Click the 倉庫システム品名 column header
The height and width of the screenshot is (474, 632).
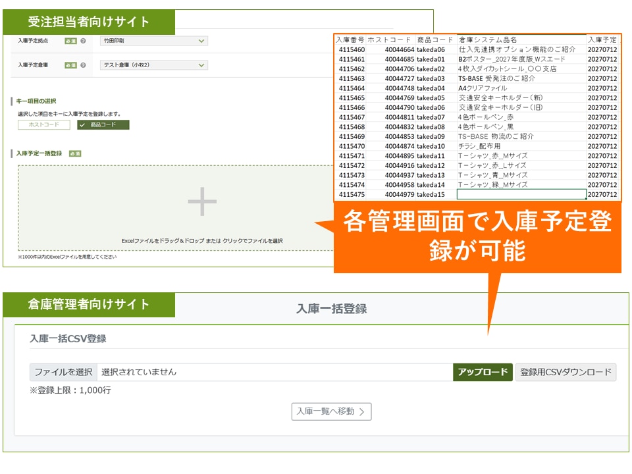pyautogui.click(x=488, y=39)
